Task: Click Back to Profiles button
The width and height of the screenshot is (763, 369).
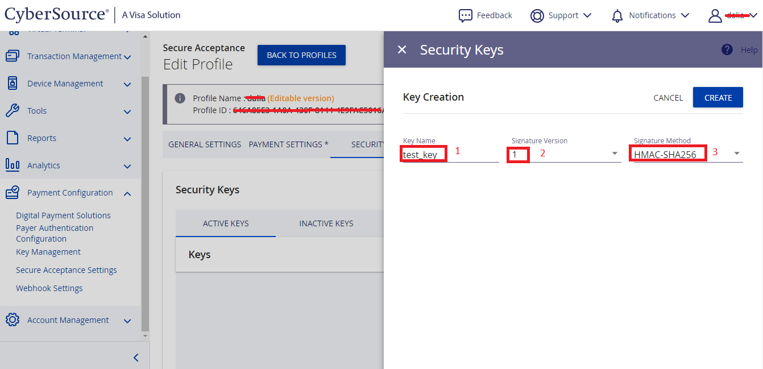Action: [x=301, y=55]
